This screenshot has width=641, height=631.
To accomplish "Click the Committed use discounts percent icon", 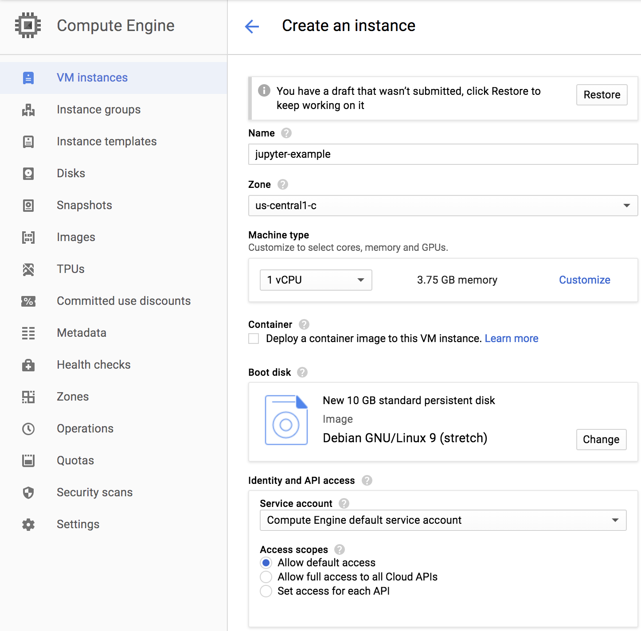I will click(28, 301).
